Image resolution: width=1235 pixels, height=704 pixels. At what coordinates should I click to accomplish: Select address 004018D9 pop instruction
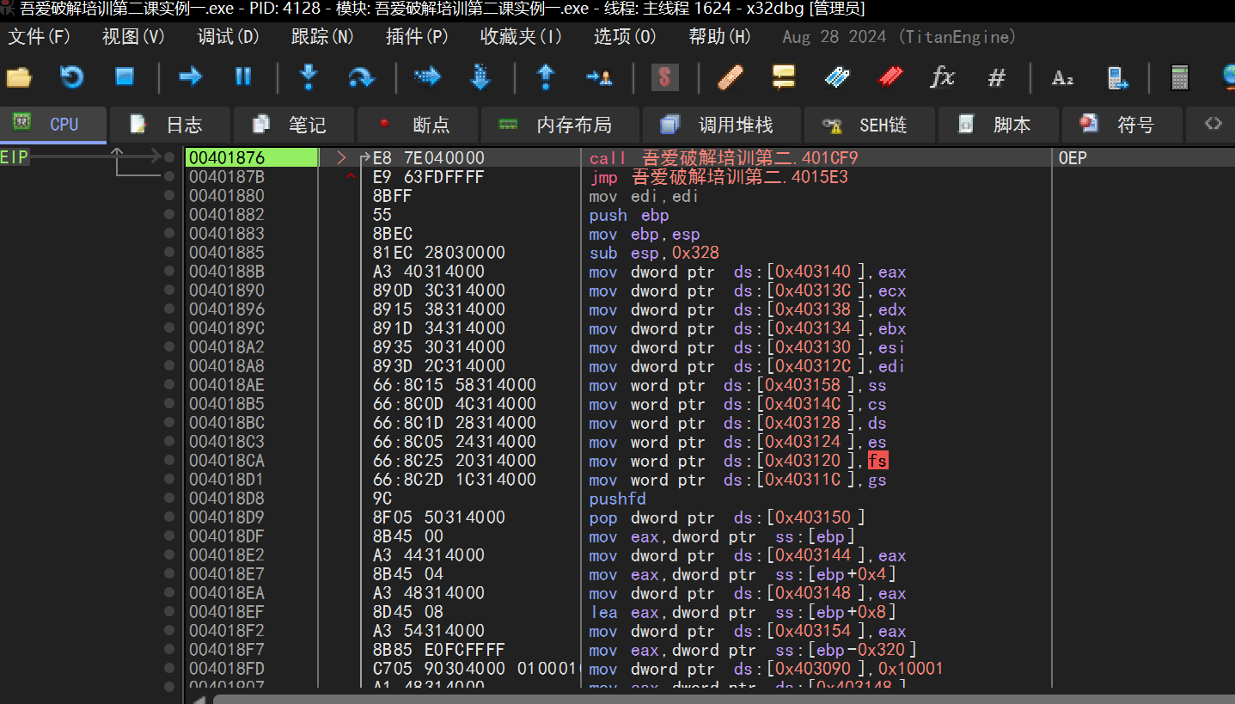(227, 517)
